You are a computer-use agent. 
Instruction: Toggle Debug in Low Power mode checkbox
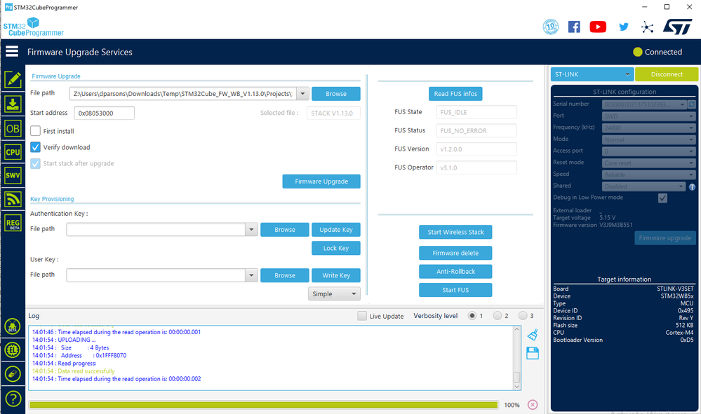662,198
